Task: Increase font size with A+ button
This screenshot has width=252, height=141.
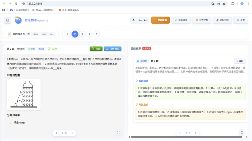Action: pyautogui.click(x=145, y=20)
